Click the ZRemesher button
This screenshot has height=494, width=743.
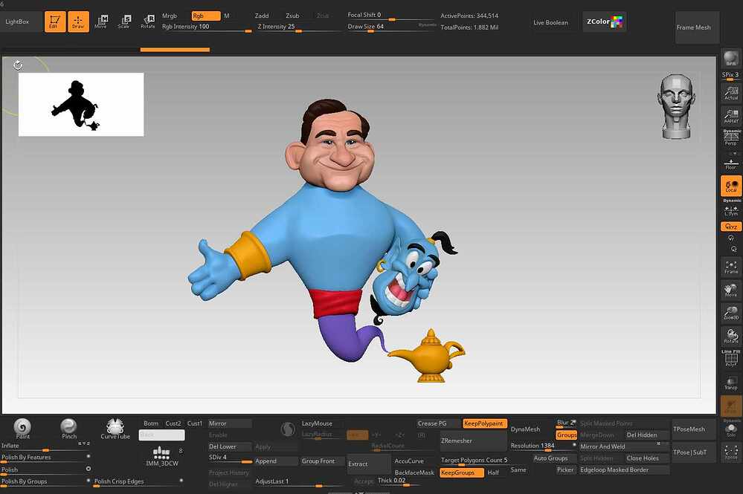(x=473, y=441)
